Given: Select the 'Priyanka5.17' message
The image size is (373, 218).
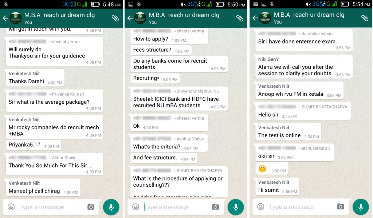Looking at the screenshot, I should pos(33,145).
